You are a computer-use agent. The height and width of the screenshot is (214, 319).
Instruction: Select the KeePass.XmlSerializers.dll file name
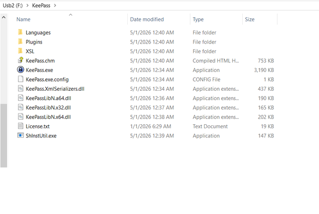55,89
